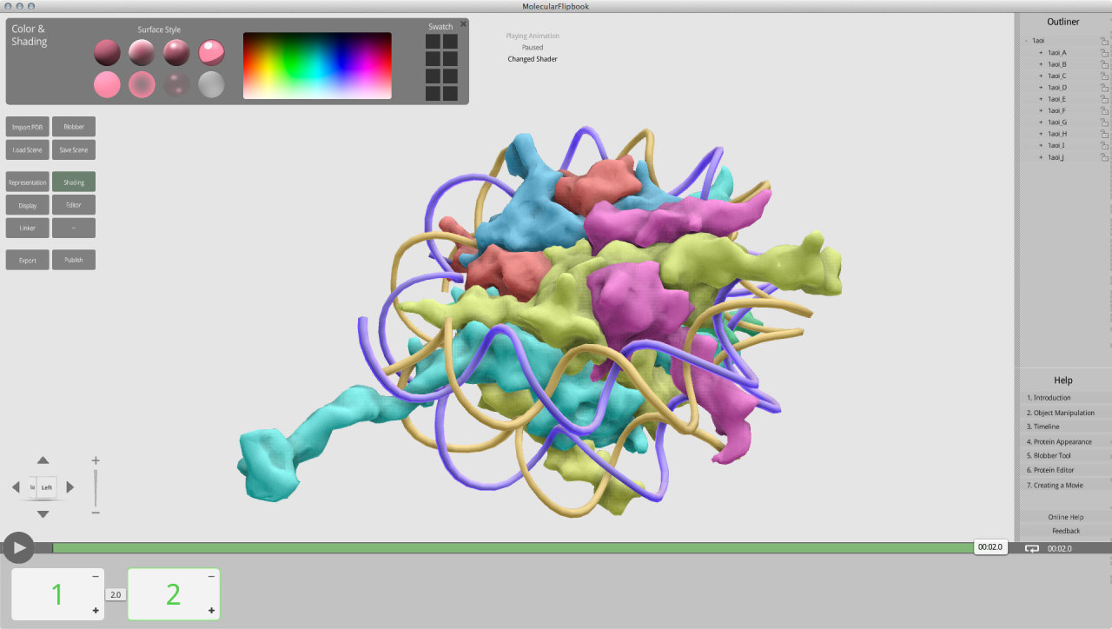
Task: Expand the 1aoi_D chain node
Action: [x=1041, y=88]
